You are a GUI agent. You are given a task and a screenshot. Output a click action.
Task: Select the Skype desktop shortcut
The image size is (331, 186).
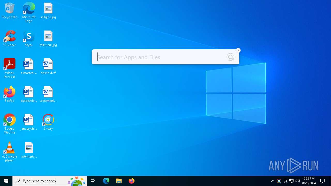29,39
